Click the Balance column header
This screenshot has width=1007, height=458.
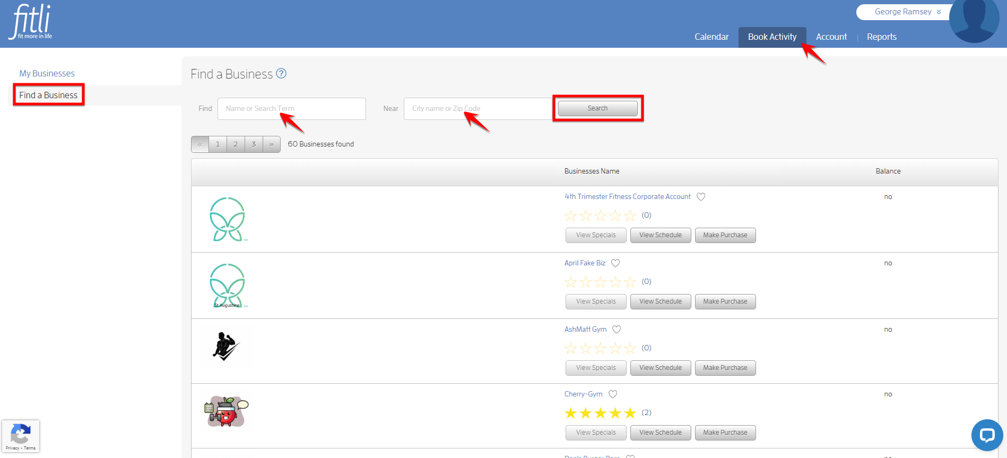(x=888, y=171)
